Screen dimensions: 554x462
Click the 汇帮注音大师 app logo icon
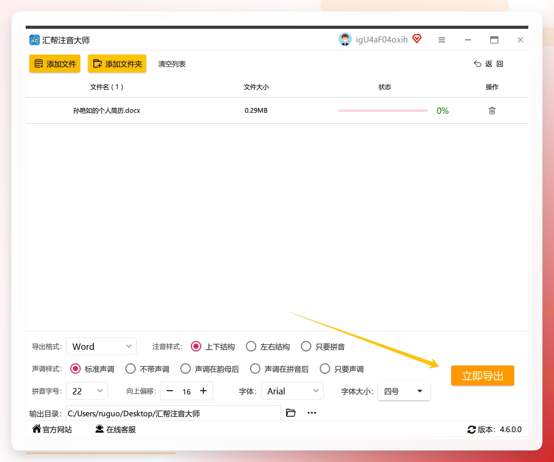(x=34, y=40)
